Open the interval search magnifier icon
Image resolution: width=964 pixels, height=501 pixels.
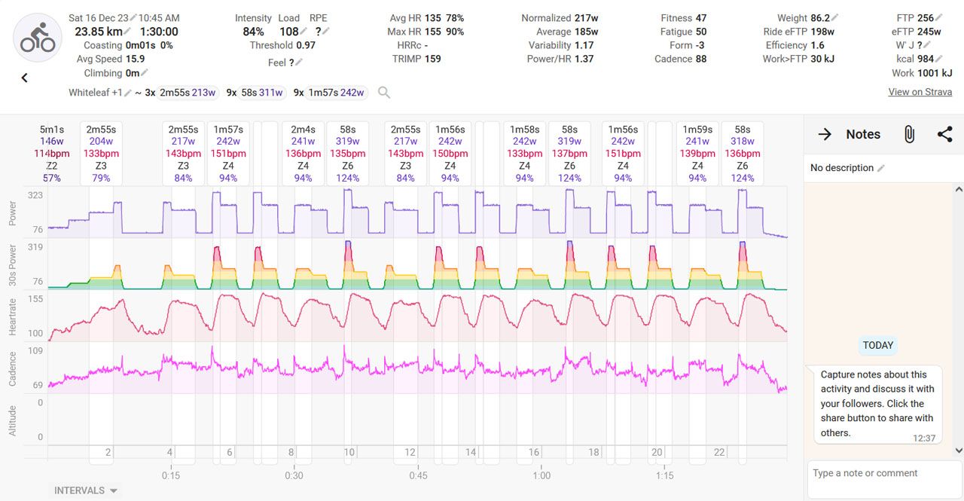pos(384,93)
